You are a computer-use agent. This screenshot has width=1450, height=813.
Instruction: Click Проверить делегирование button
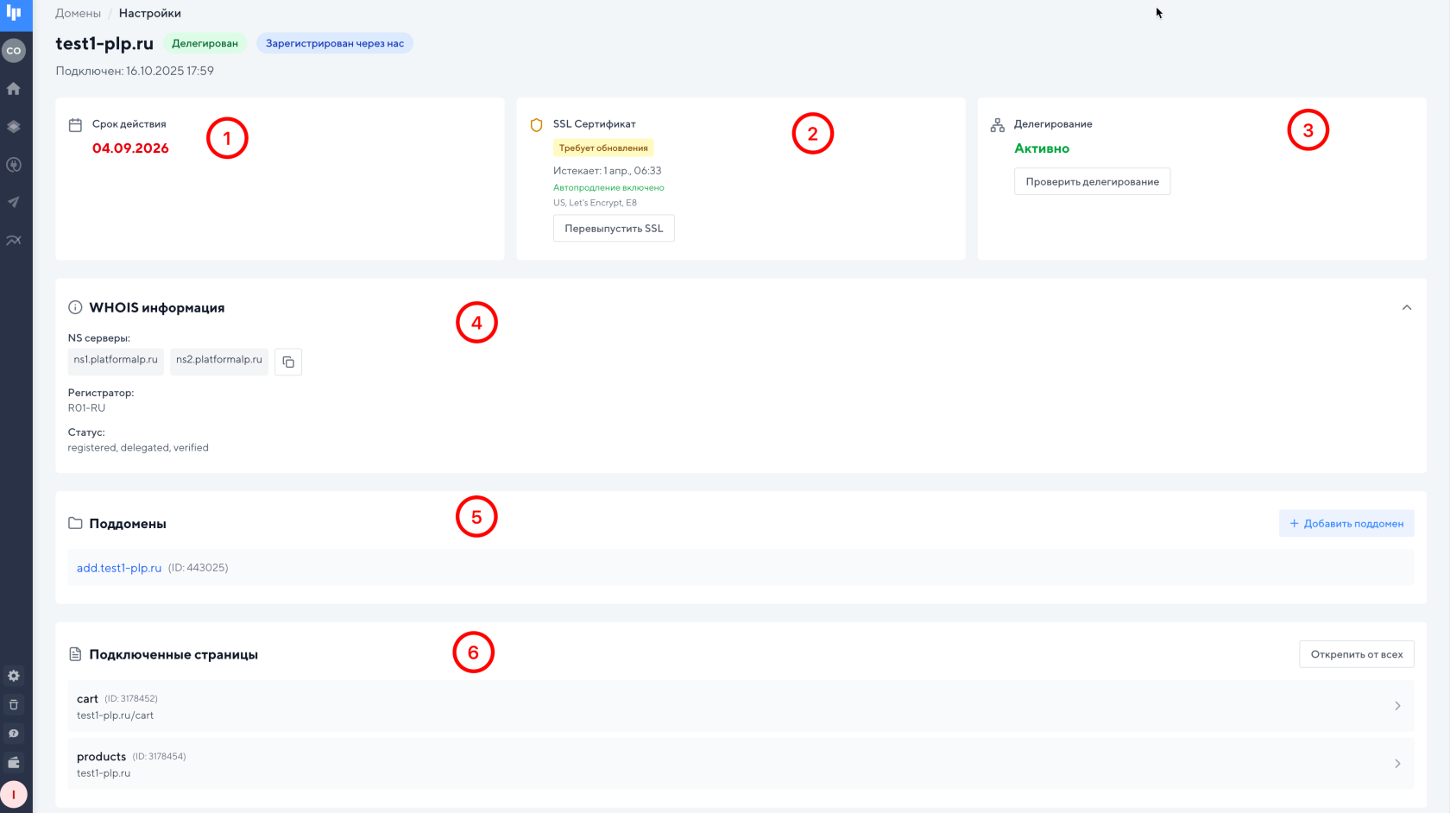click(1092, 181)
